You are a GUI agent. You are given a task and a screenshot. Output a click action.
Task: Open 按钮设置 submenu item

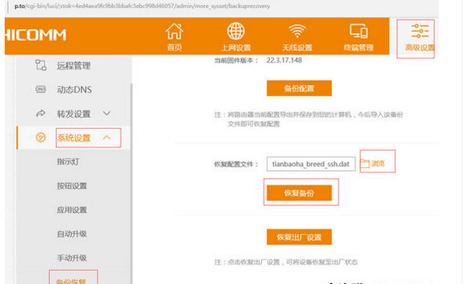pos(72,186)
